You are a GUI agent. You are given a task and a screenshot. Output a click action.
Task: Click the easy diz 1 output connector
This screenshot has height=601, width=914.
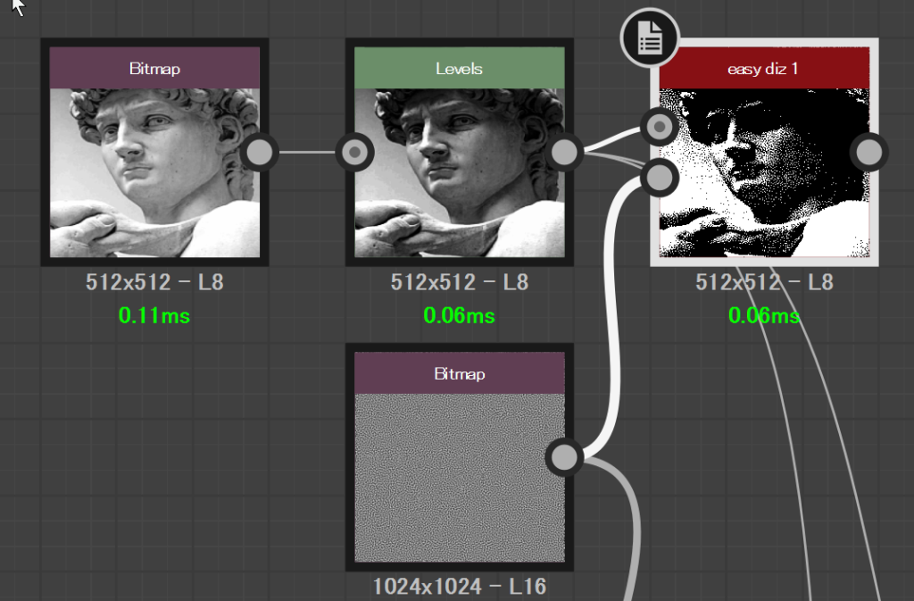(x=869, y=152)
